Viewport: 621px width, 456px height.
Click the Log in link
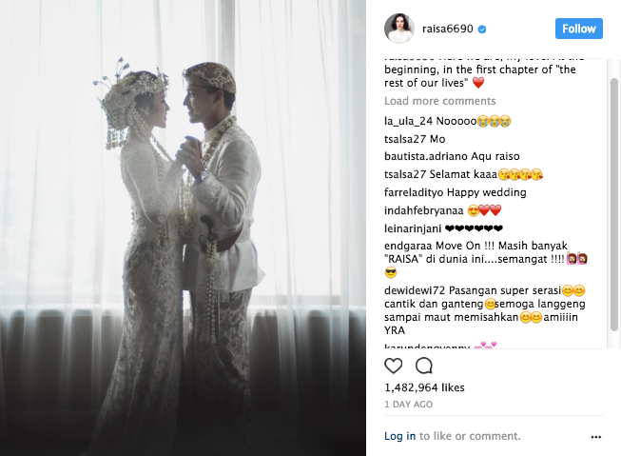point(399,436)
